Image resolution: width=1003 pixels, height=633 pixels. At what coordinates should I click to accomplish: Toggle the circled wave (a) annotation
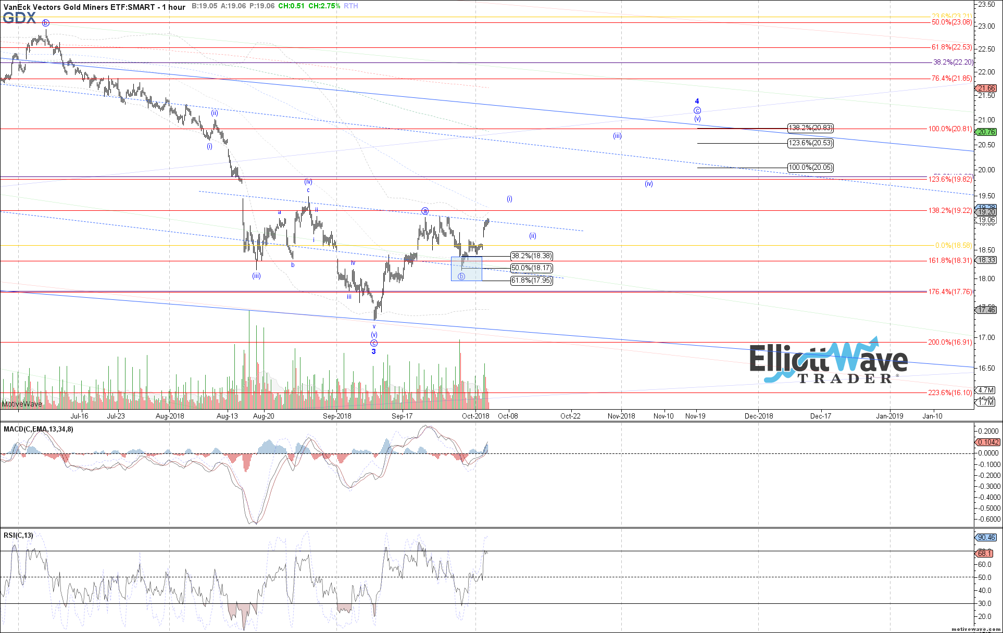425,210
